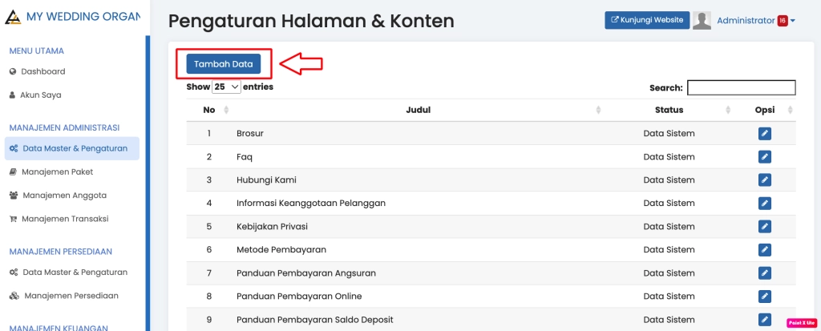821x331 pixels.
Task: Click the Data Sistem status of Brosur
Action: coord(669,134)
